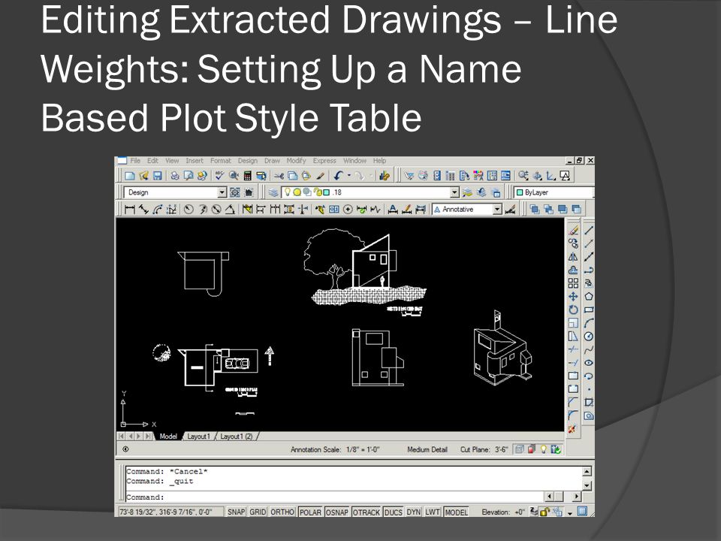The image size is (721, 541).
Task: Expand the Undo history dropdown arrow
Action: [x=349, y=176]
